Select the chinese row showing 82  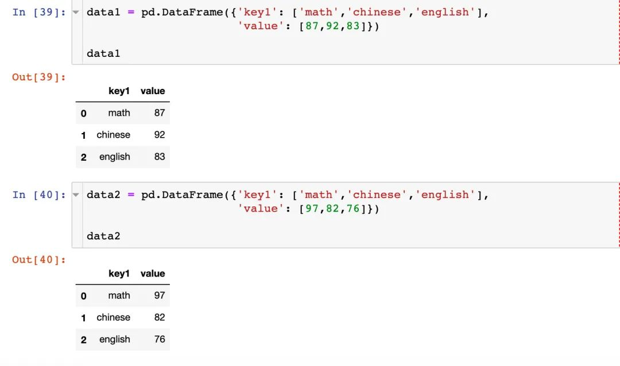click(123, 317)
